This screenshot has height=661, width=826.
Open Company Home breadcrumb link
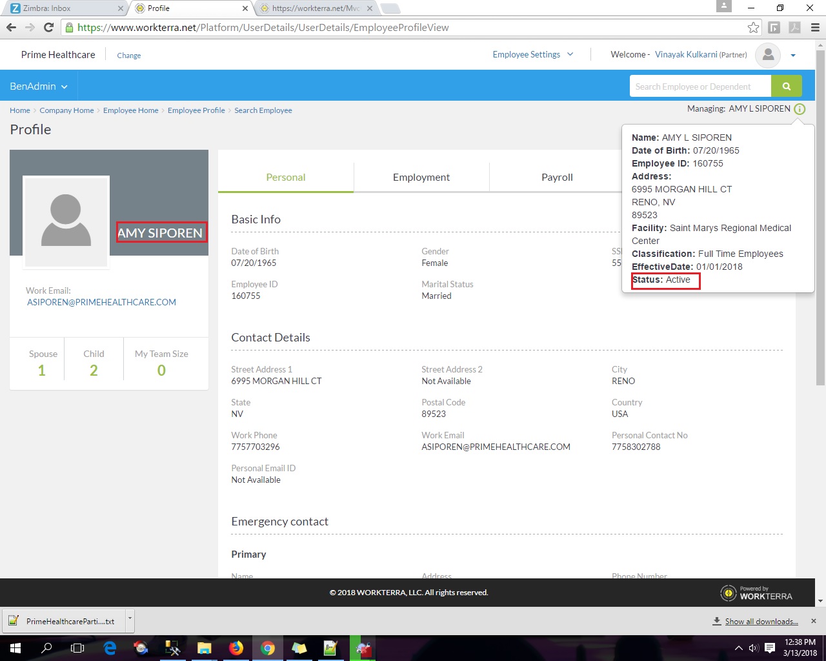click(66, 110)
